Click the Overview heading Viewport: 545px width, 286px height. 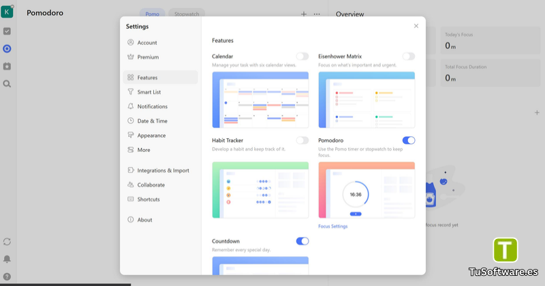(x=349, y=14)
